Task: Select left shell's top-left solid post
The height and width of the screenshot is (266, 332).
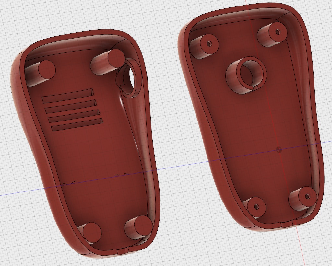Action: pyautogui.click(x=47, y=69)
